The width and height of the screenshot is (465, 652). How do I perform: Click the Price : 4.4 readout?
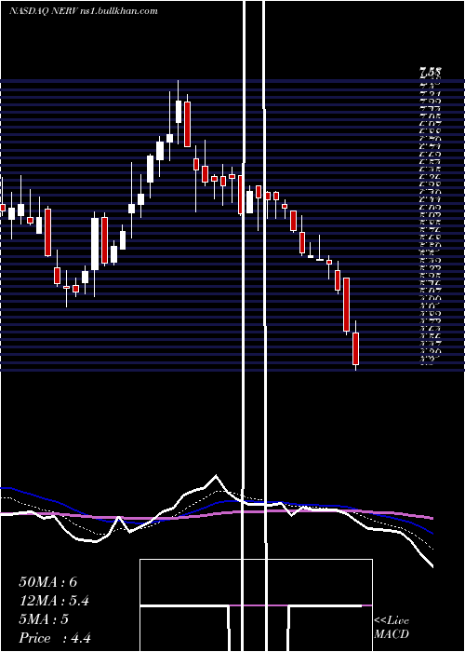(x=55, y=638)
